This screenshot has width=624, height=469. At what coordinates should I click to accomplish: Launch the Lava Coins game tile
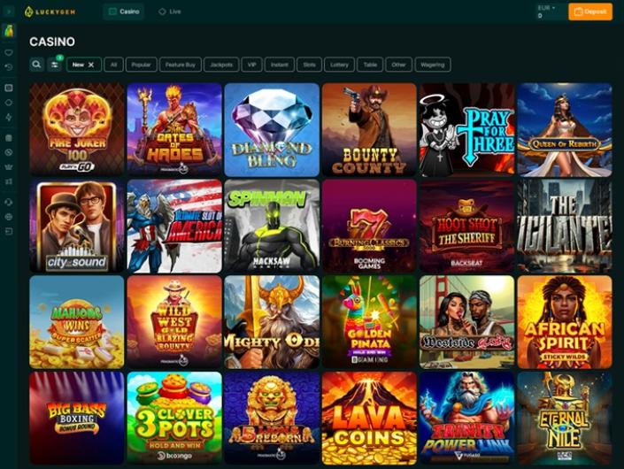(369, 418)
